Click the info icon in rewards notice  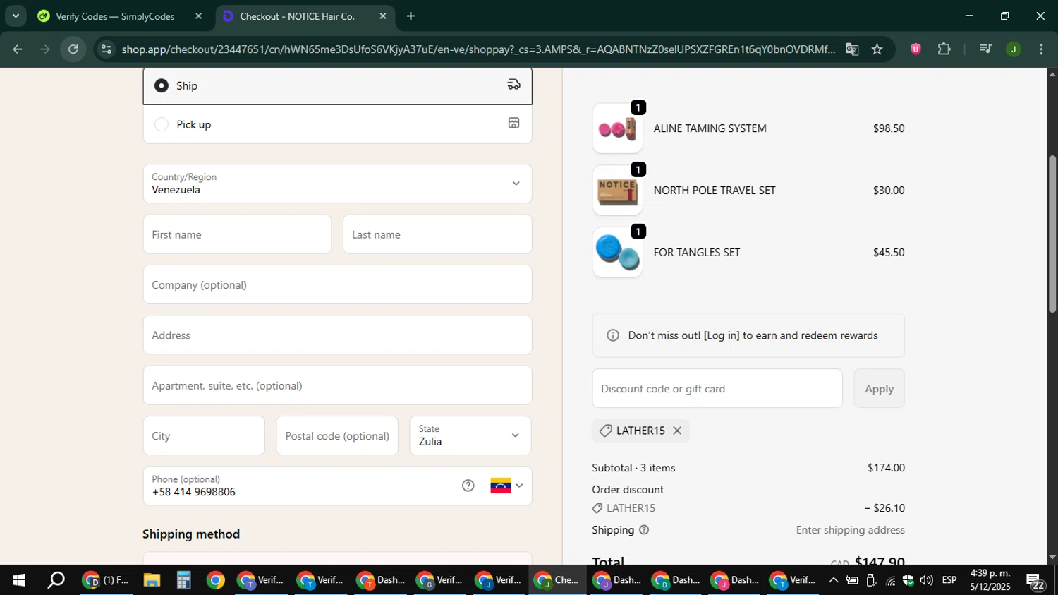[x=613, y=335]
